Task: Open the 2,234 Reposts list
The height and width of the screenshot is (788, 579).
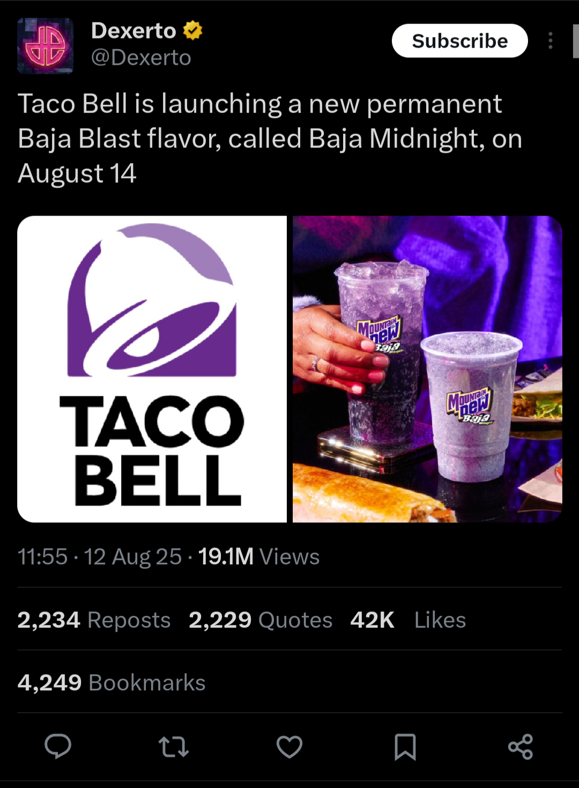Action: click(94, 620)
